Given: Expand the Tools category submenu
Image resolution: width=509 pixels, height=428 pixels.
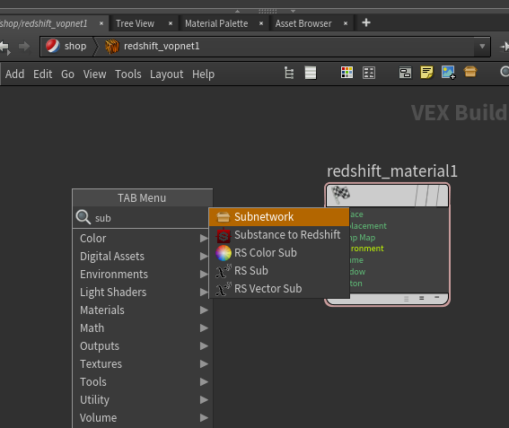Looking at the screenshot, I should pyautogui.click(x=143, y=382).
